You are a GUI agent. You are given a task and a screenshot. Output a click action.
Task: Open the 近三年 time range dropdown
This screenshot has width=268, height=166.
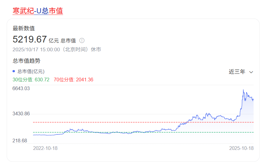click(241, 72)
